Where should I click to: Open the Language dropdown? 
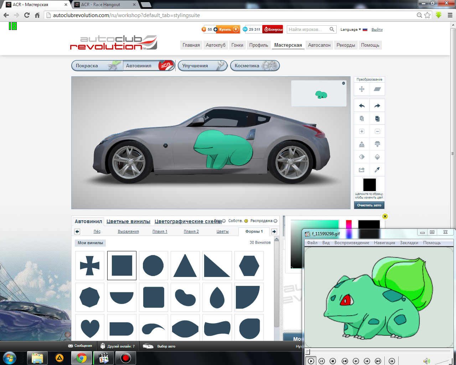pyautogui.click(x=351, y=30)
